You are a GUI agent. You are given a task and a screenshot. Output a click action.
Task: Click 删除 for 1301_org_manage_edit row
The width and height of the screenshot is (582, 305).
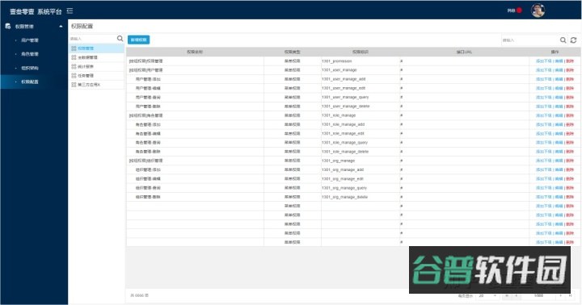570,179
